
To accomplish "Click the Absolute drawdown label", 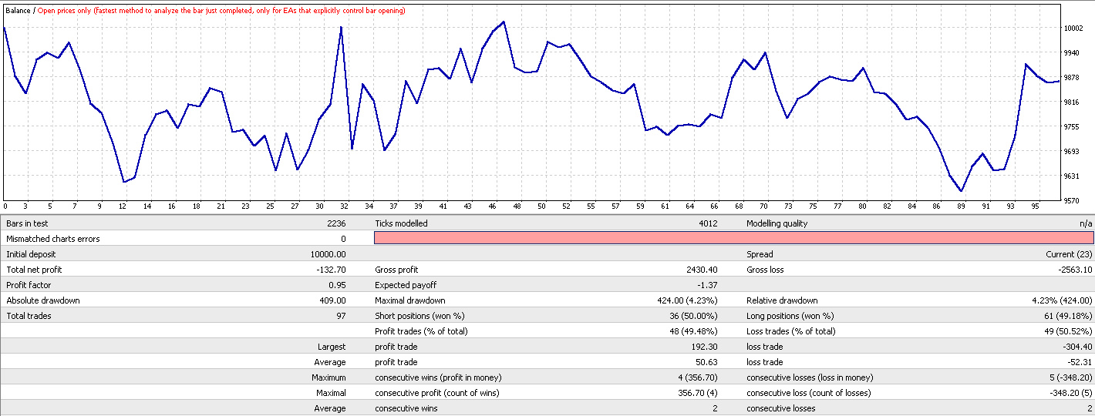I will coord(43,300).
